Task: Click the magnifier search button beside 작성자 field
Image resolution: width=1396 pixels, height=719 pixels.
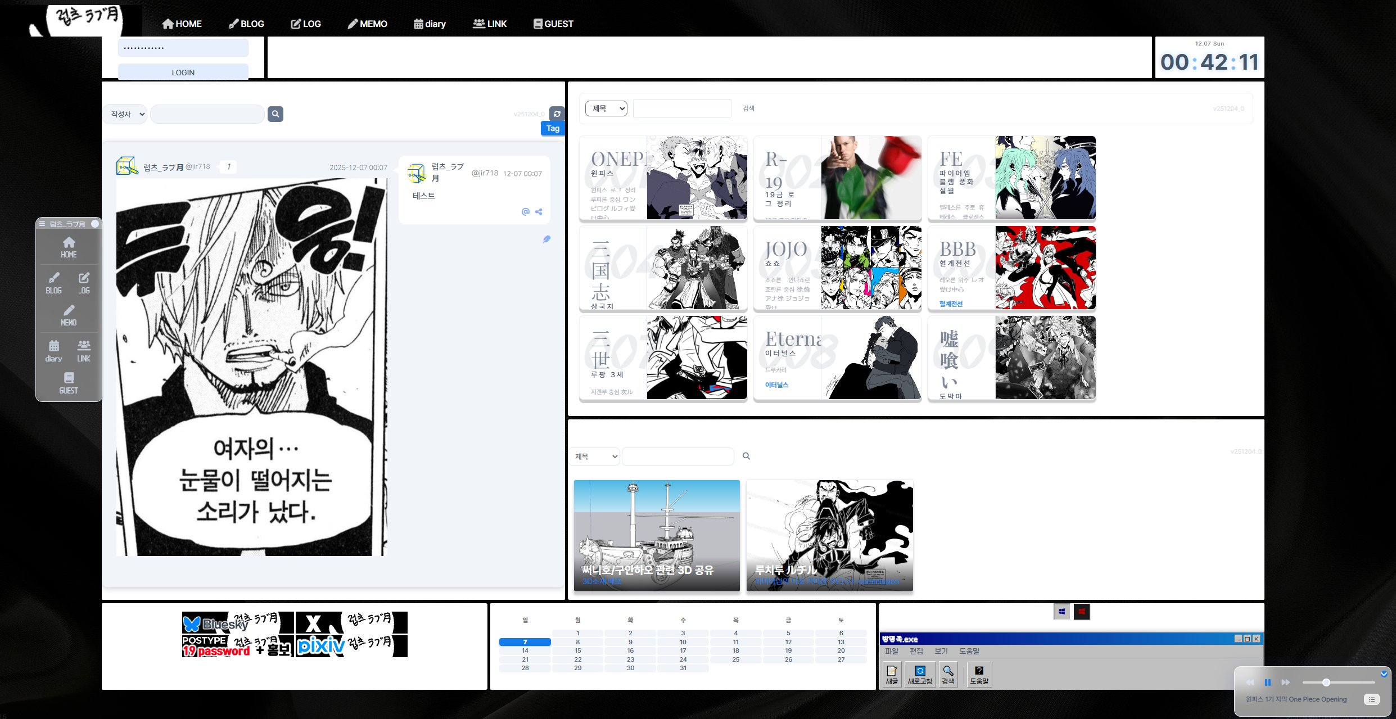Action: pyautogui.click(x=275, y=114)
